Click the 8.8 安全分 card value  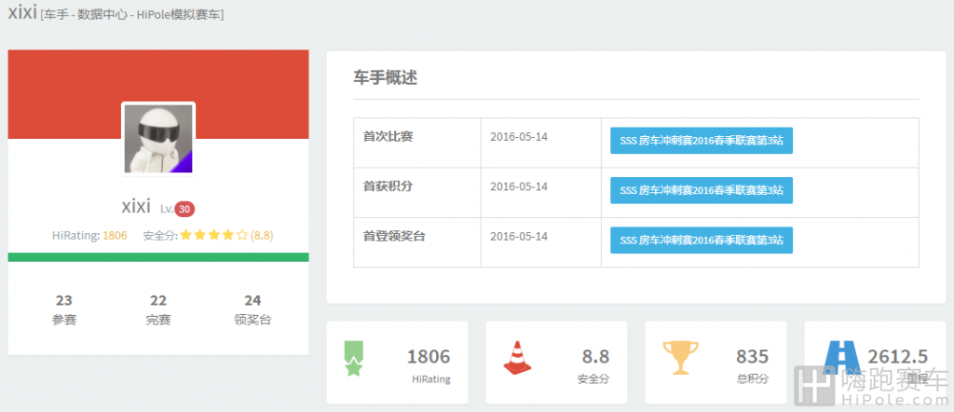[x=595, y=357]
